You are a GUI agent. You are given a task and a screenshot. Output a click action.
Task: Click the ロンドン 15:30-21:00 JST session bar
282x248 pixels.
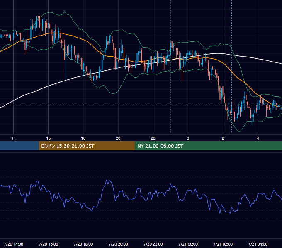87,146
